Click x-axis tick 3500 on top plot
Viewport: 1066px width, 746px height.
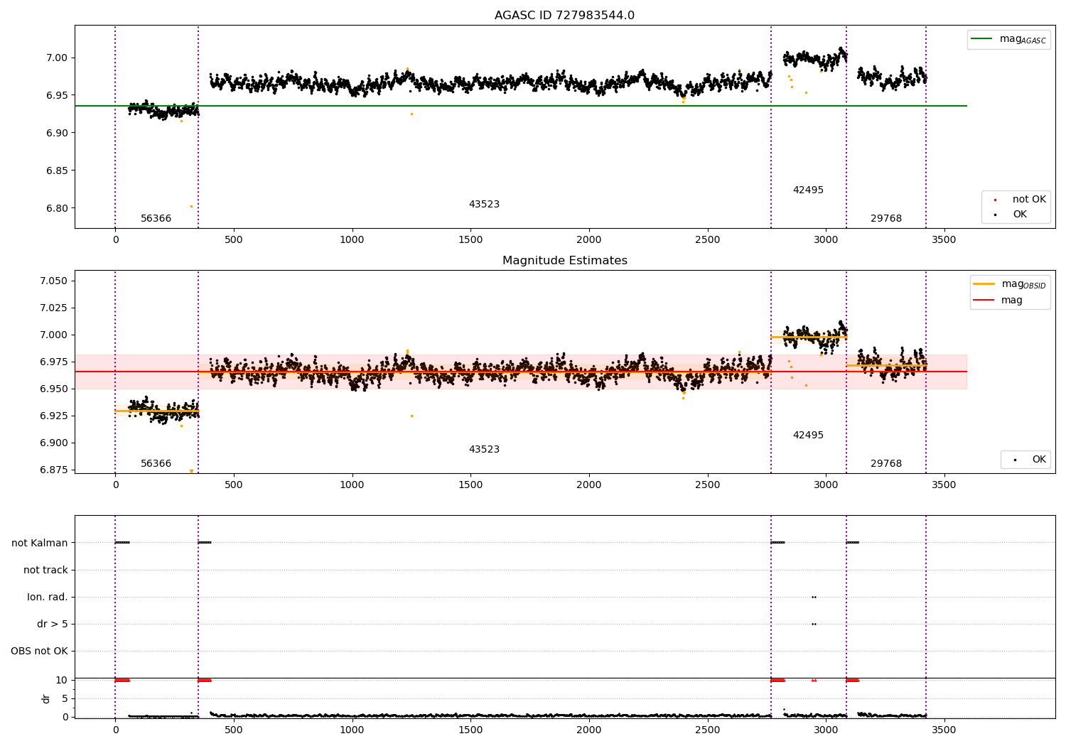944,240
